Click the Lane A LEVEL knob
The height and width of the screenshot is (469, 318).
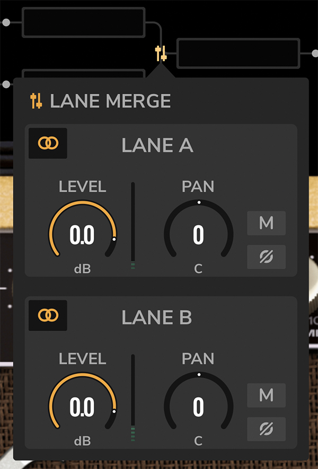tap(82, 234)
